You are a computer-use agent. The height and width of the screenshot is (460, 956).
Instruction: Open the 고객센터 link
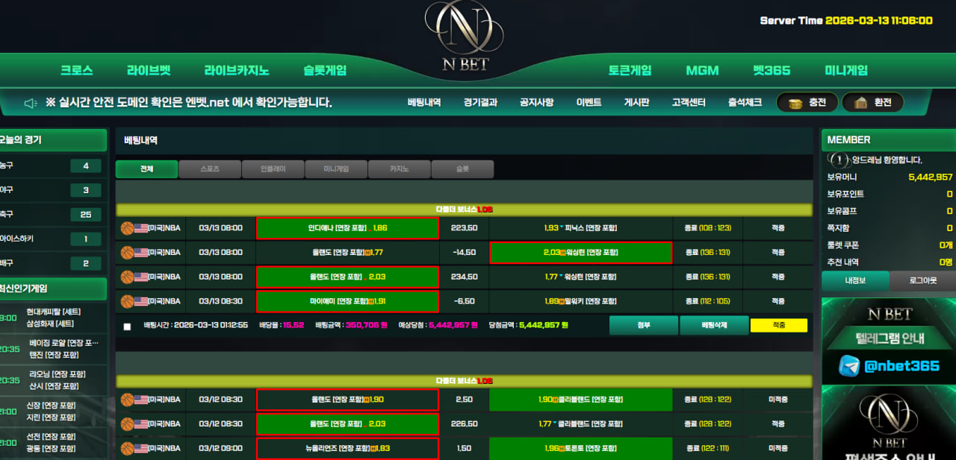[688, 103]
